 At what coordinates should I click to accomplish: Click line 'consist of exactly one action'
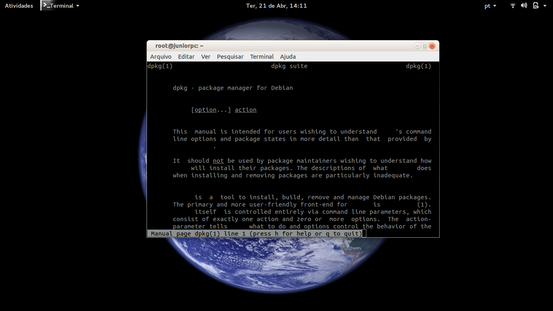(x=302, y=219)
